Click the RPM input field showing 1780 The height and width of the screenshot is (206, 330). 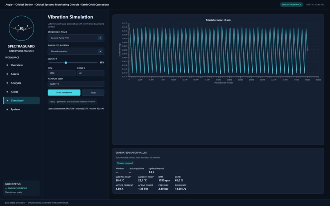(x=62, y=73)
